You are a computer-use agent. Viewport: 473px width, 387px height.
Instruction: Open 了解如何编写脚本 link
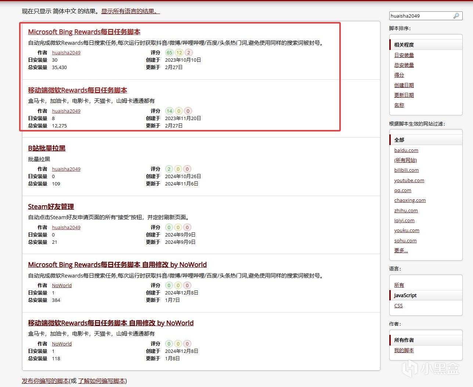pyautogui.click(x=101, y=381)
